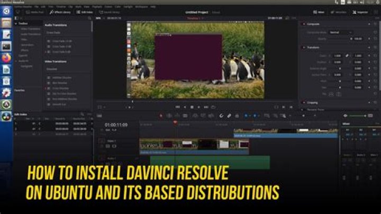Click the Position Y value field
Viewport: 381px width, 214px height.
pyautogui.click(x=358, y=63)
